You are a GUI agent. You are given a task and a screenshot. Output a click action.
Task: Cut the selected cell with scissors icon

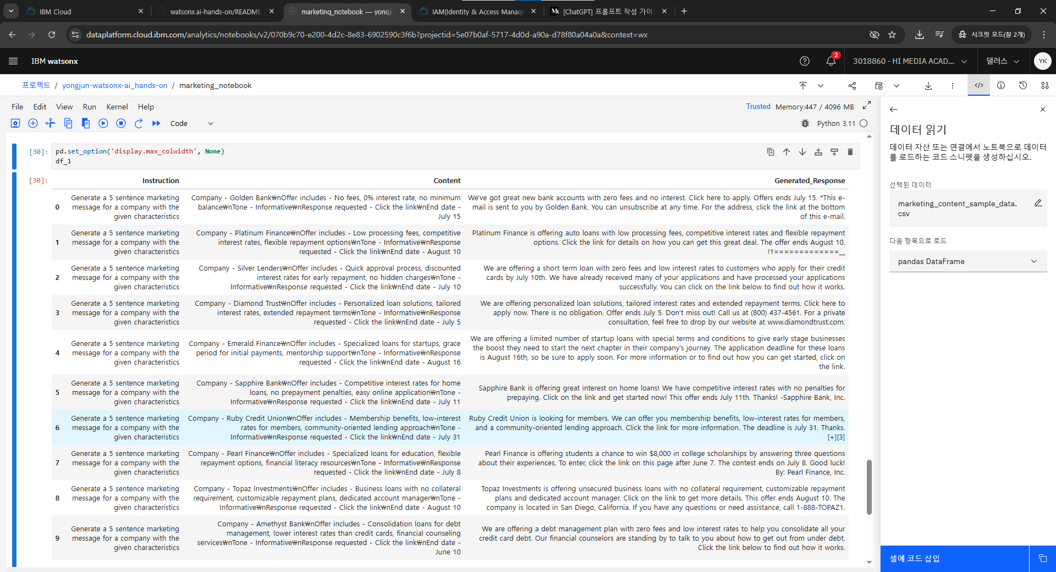click(51, 123)
